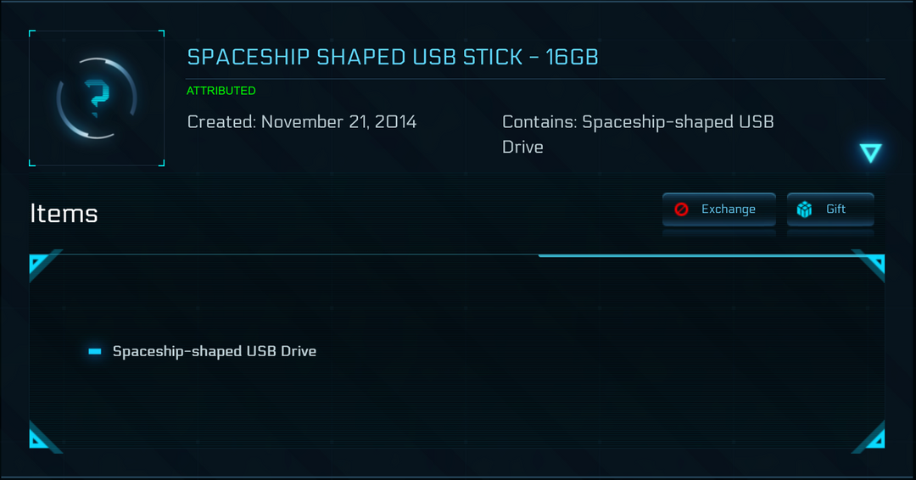916x480 pixels.
Task: Select the Spaceship-shaped USB Drive list item
Action: (x=215, y=351)
